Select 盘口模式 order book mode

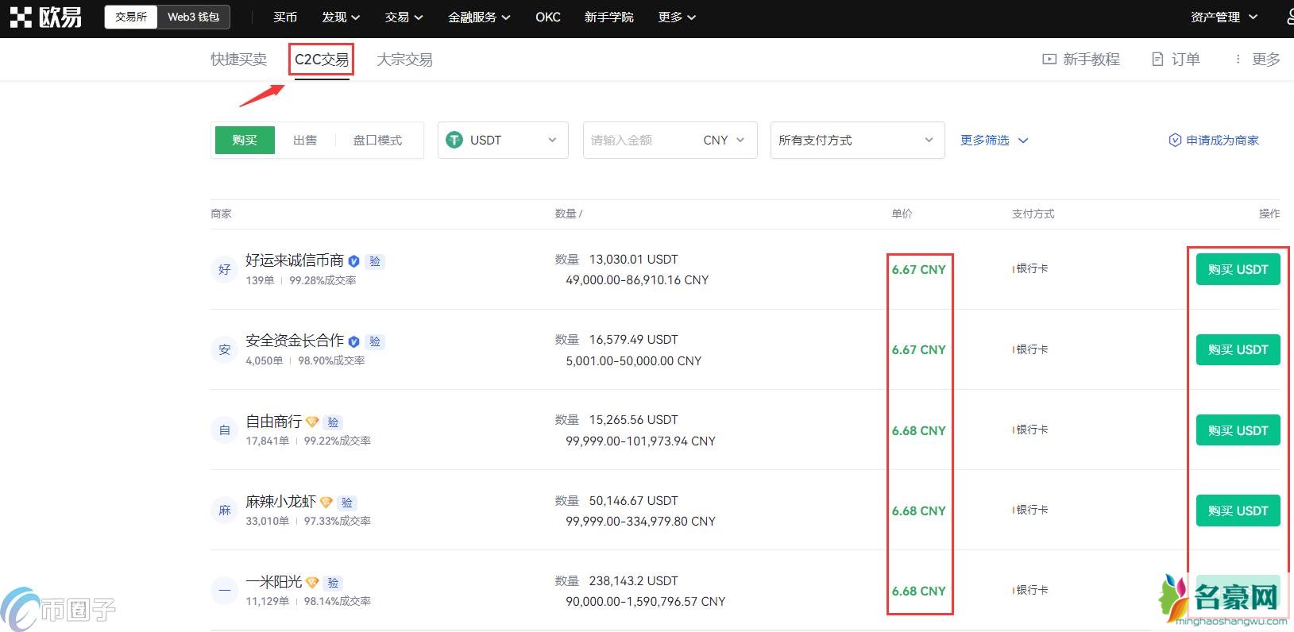coord(377,140)
